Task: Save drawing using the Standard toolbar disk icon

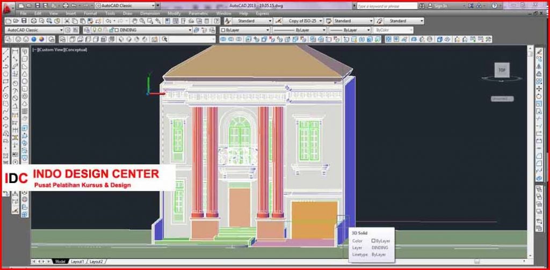Action: (24, 21)
